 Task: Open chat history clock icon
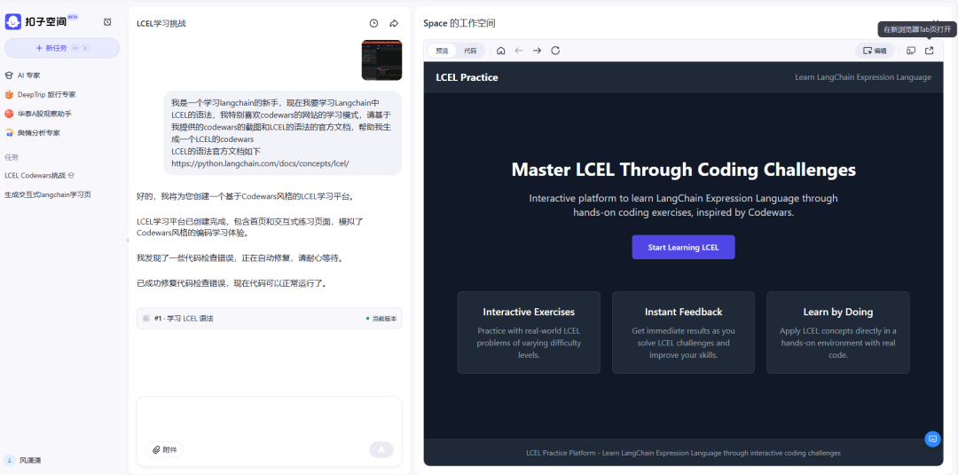tap(374, 23)
